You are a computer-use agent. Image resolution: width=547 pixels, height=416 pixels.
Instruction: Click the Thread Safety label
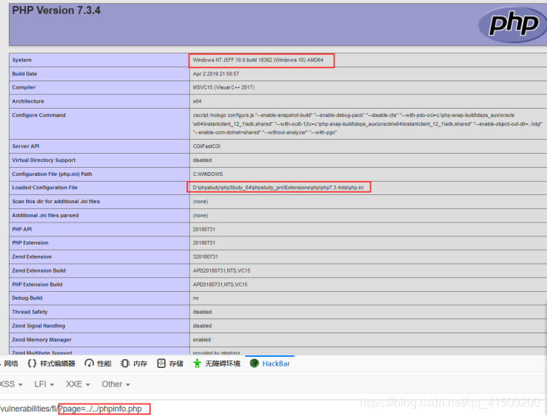pyautogui.click(x=30, y=312)
